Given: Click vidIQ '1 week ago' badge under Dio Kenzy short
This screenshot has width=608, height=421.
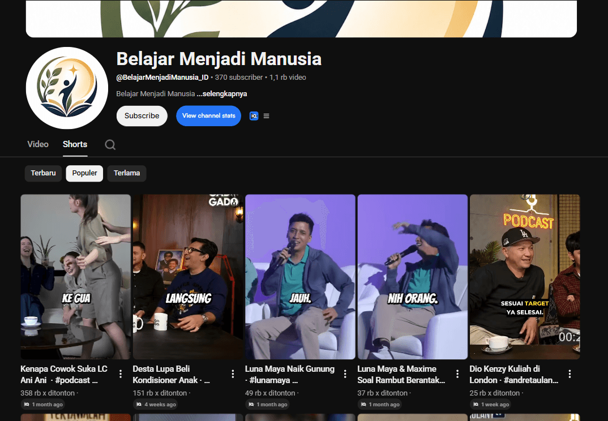Looking at the screenshot, I should [x=491, y=405].
